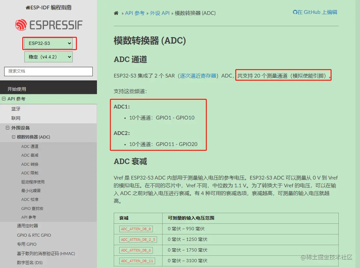360x268 pixels.
Task: Click the home icon in the breadcrumb
Action: click(116, 13)
